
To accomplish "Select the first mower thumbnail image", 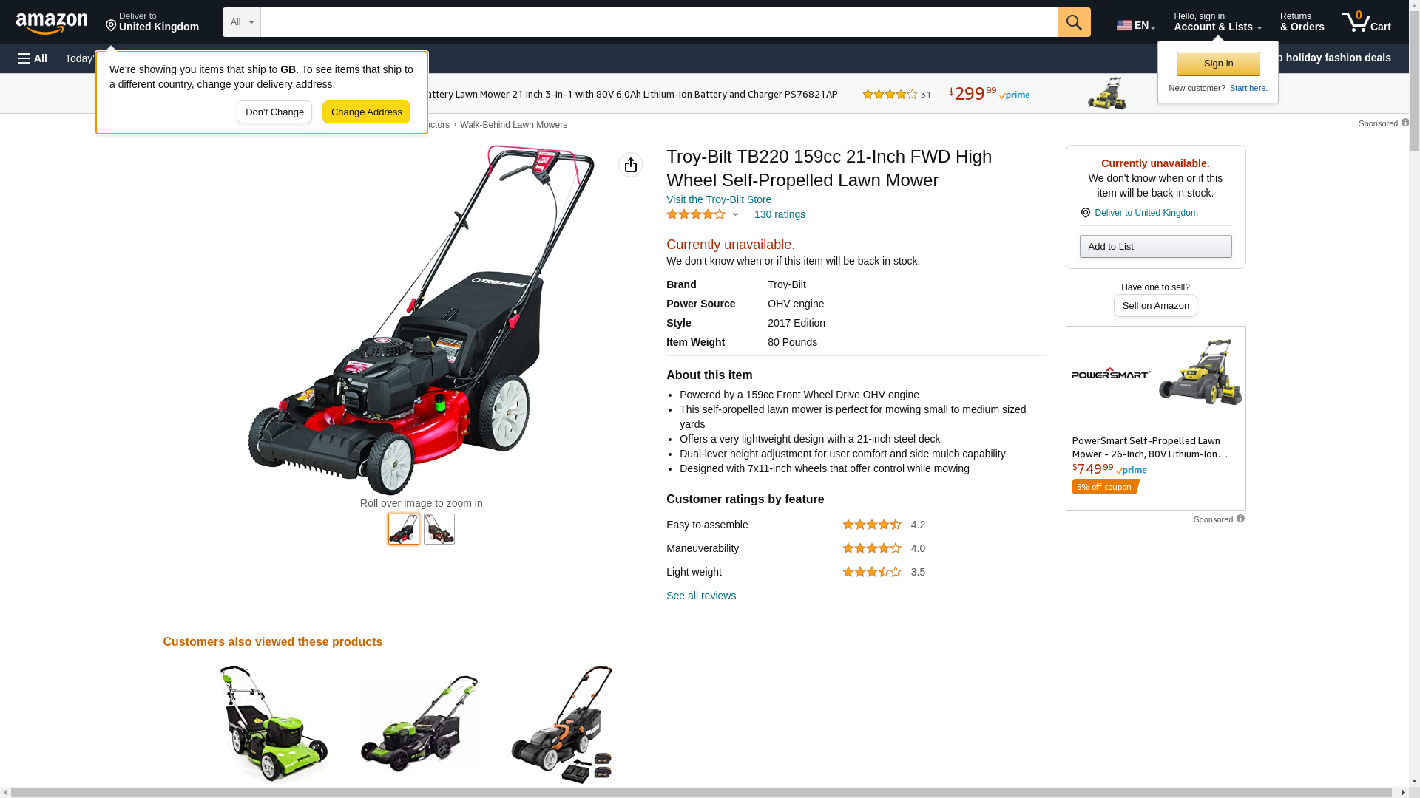I will point(404,529).
